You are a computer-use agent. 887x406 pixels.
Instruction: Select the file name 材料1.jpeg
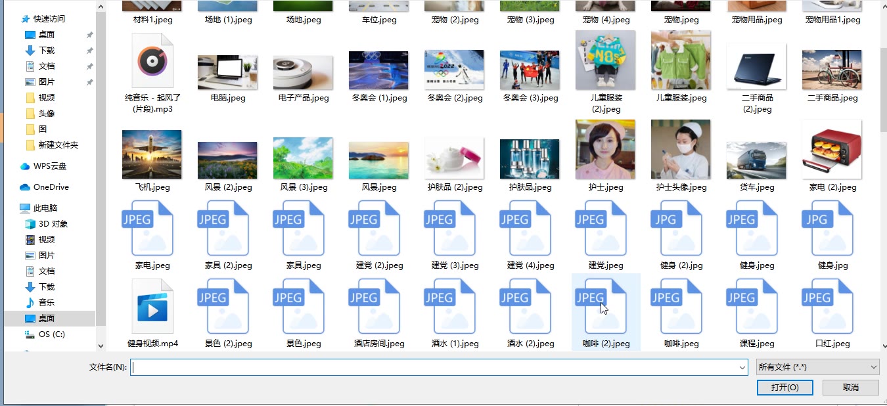pos(152,20)
